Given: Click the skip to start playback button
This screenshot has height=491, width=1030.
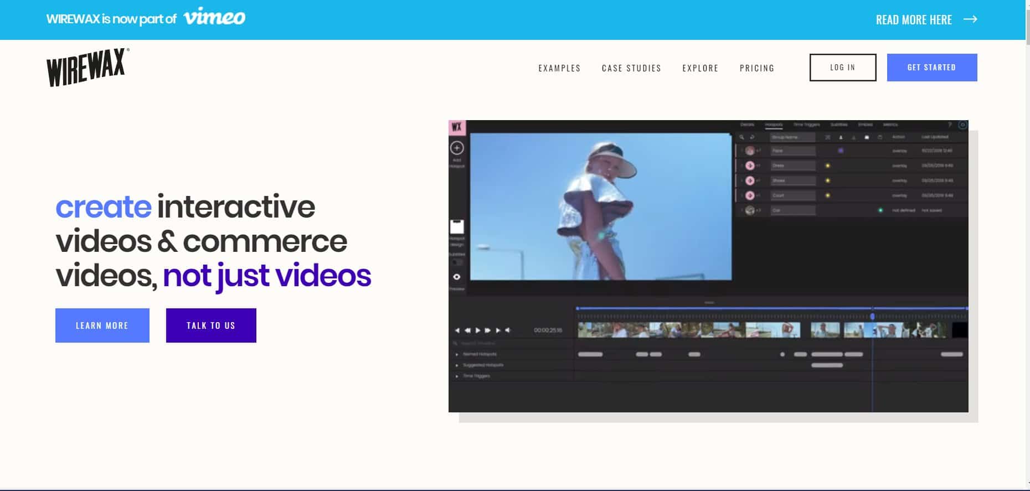Looking at the screenshot, I should pyautogui.click(x=457, y=330).
